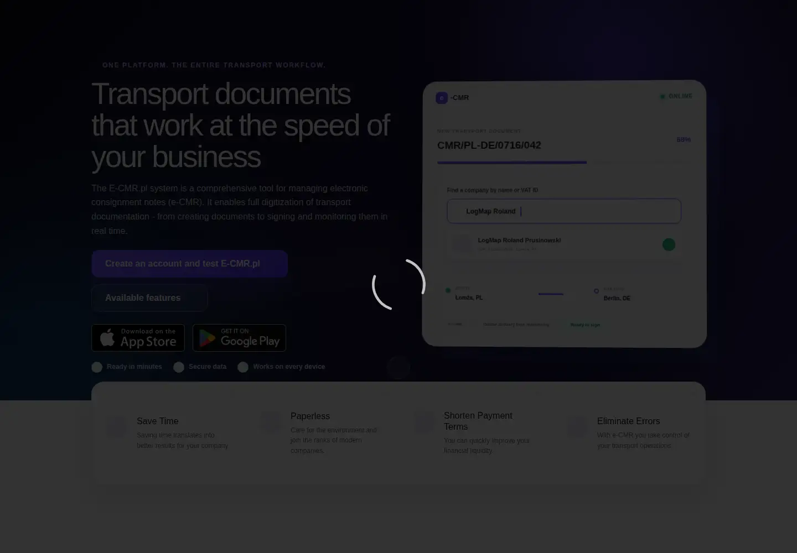Click the Eliminate Errors feature icon
This screenshot has height=553, width=797.
tap(577, 427)
